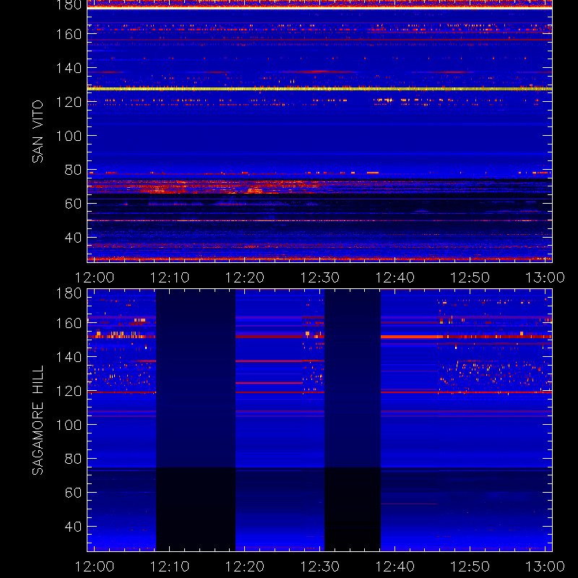Viewport: 578px width, 578px height.
Task: Click the 13:00 time label under San Vito plot
Action: (x=545, y=277)
